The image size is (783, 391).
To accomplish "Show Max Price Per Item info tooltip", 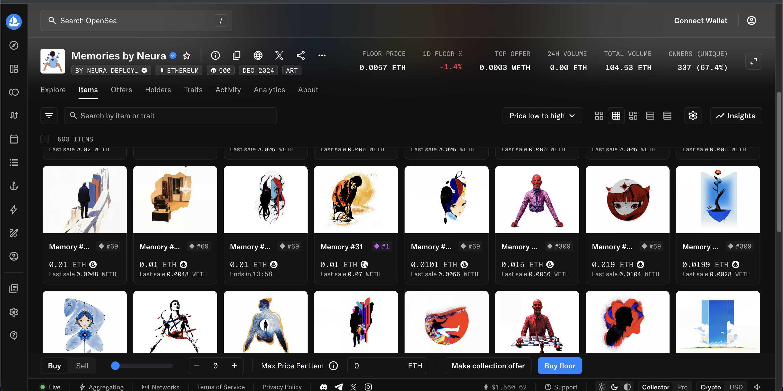I will click(x=333, y=366).
